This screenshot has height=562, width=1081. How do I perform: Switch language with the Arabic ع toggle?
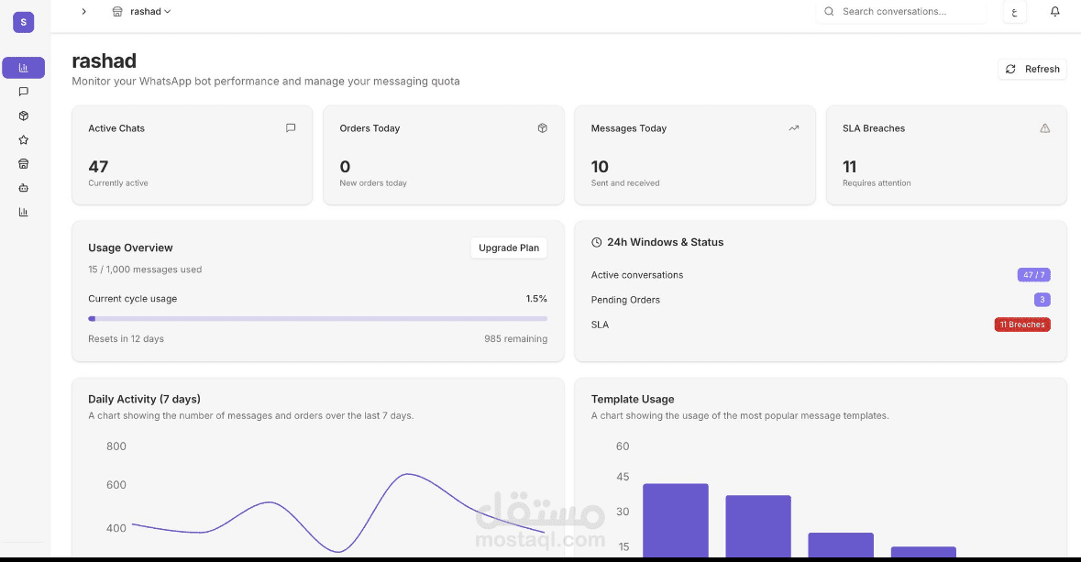pyautogui.click(x=1014, y=12)
